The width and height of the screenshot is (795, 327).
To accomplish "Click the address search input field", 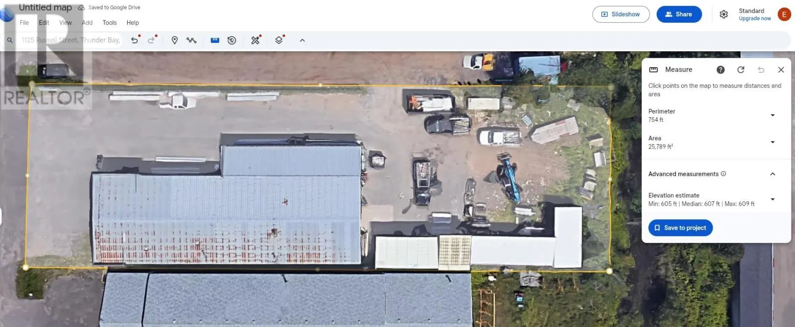I will pyautogui.click(x=71, y=40).
